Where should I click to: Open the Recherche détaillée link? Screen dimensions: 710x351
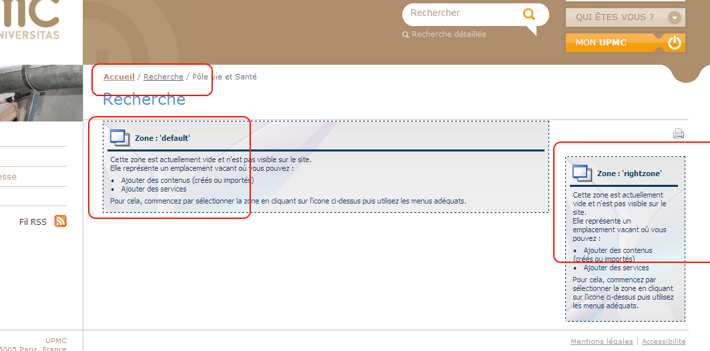pos(448,34)
